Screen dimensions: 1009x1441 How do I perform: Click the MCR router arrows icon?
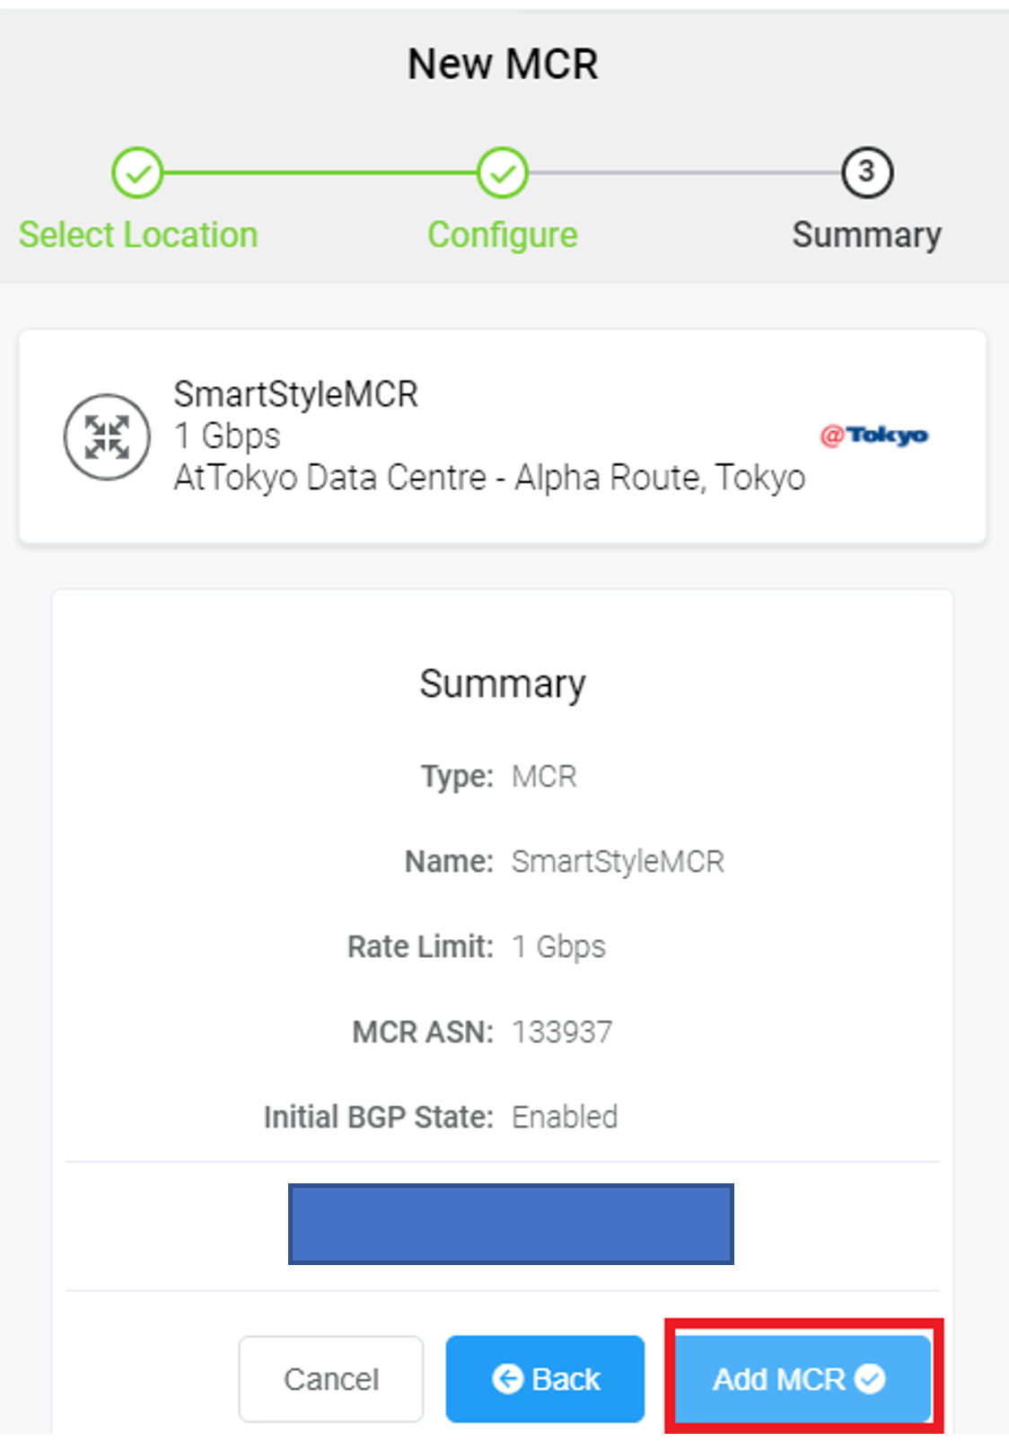(107, 437)
